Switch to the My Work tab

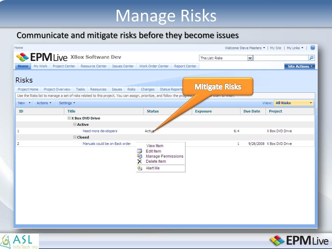[41, 66]
